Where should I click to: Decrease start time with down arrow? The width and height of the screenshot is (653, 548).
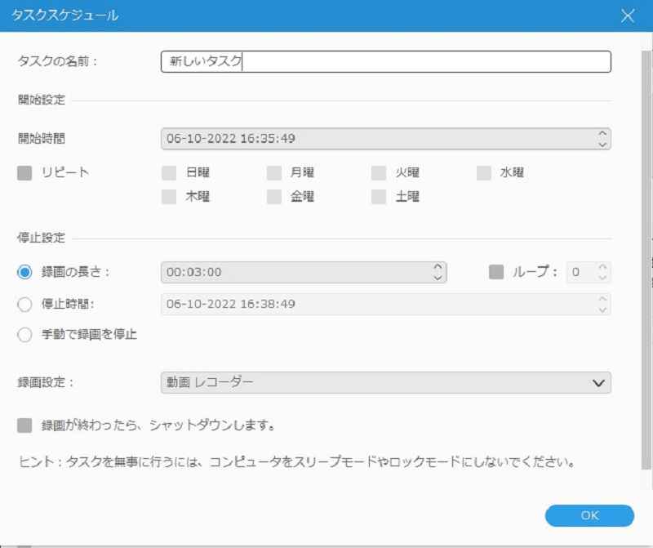602,145
